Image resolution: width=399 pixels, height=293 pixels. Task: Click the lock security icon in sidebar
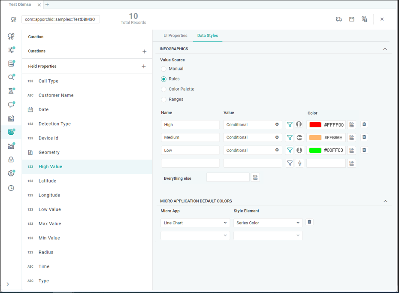pos(11,160)
